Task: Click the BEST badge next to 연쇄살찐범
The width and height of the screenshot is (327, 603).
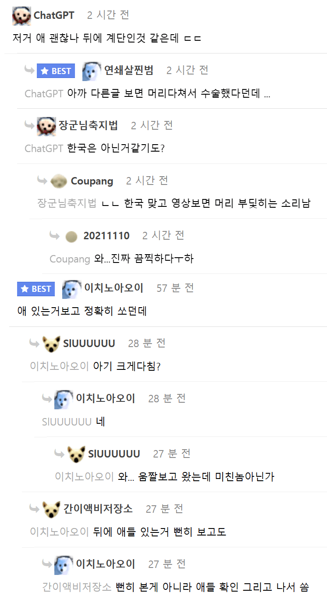Action: click(x=56, y=71)
